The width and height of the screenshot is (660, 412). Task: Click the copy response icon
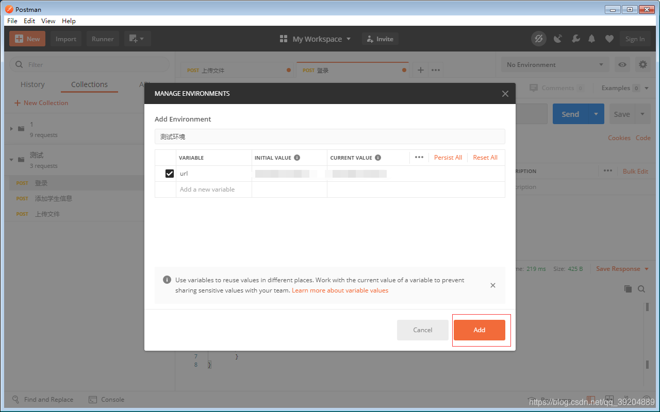click(x=628, y=289)
